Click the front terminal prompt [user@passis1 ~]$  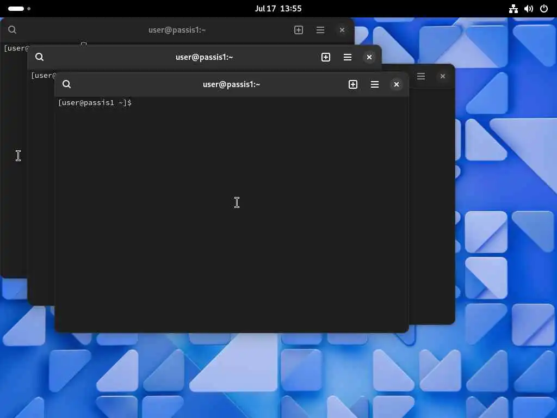[x=95, y=103]
